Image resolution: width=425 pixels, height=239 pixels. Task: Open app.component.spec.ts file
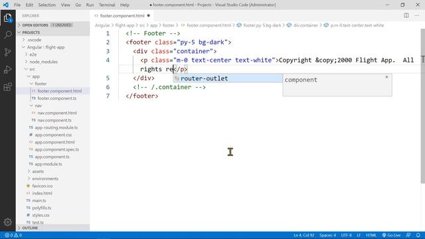[x=53, y=149]
